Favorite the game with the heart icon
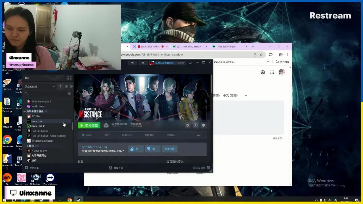This screenshot has height=204, width=363. click(x=204, y=125)
